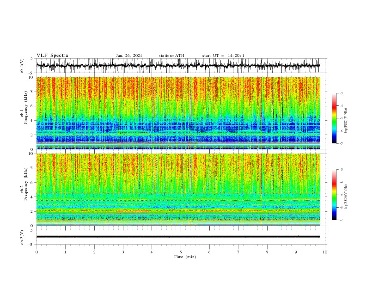Click the date 'Jan. 26, 2024'
This screenshot has height=283, width=366.
129,55
